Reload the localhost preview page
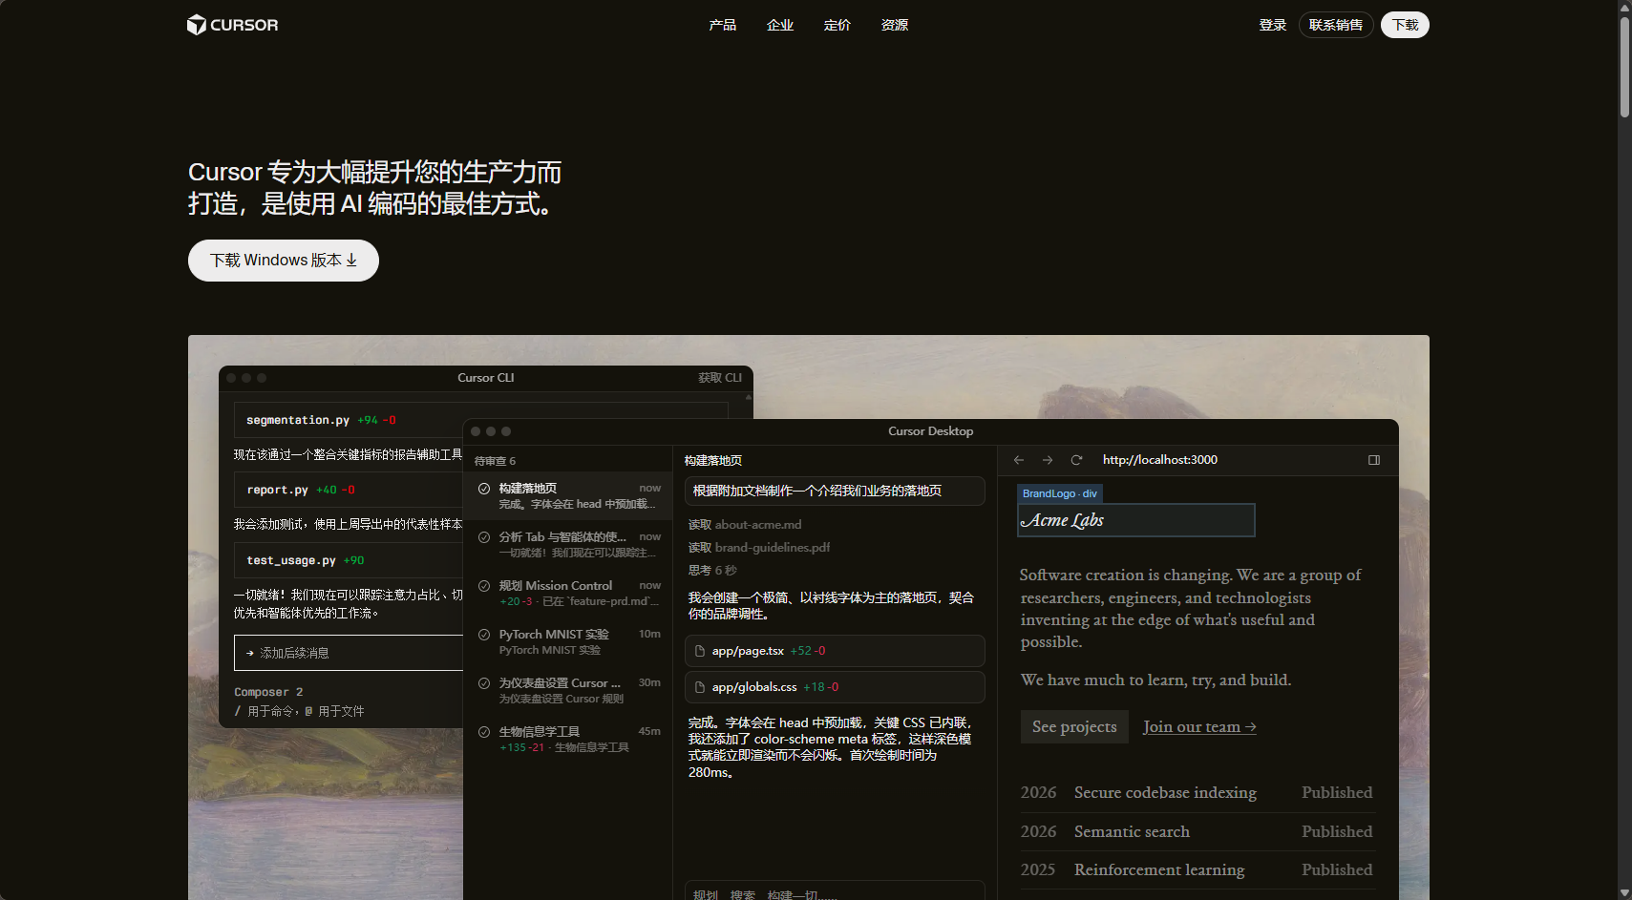 1076,460
